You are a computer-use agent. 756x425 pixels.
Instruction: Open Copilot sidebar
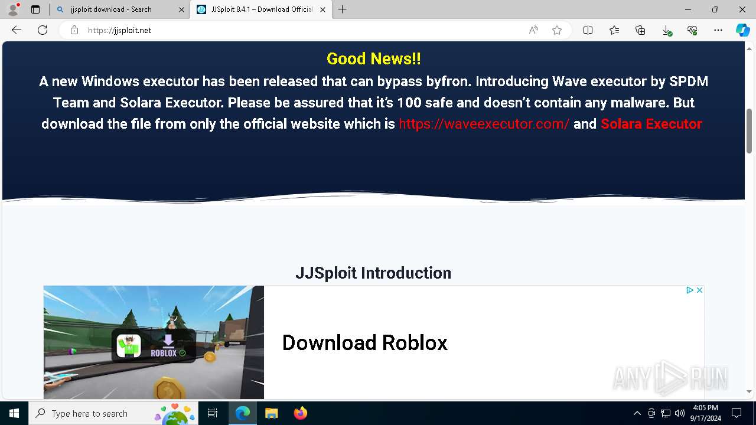742,30
